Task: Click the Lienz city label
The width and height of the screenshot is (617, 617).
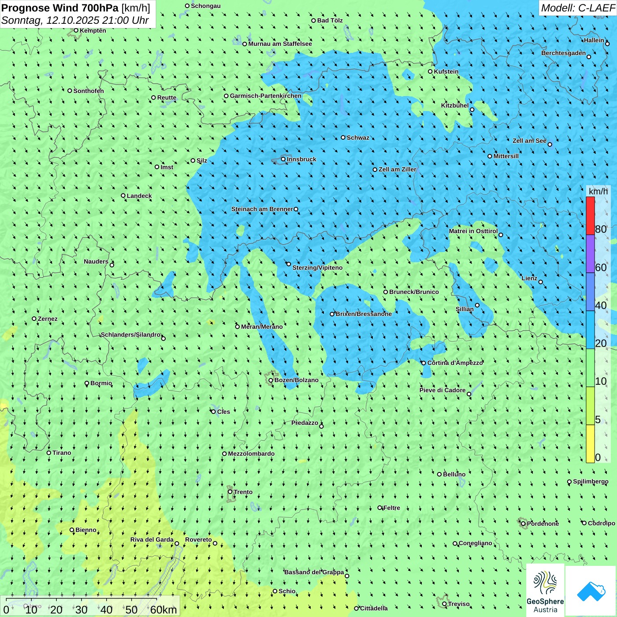Action: [529, 278]
